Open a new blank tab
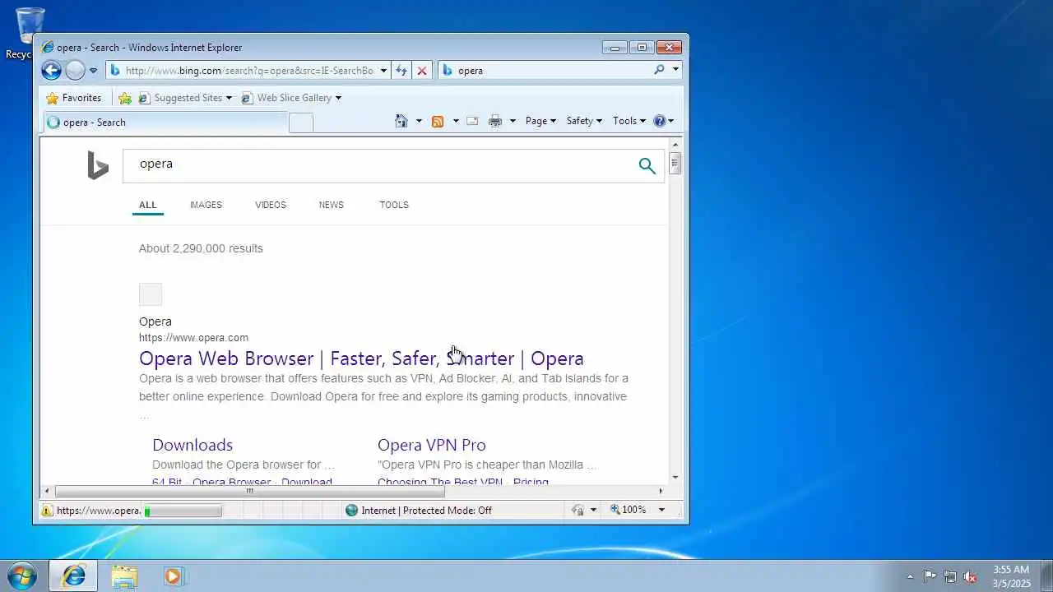 click(301, 123)
